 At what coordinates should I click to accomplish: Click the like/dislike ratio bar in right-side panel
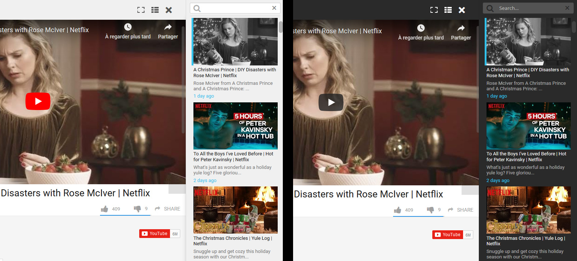[418, 216]
